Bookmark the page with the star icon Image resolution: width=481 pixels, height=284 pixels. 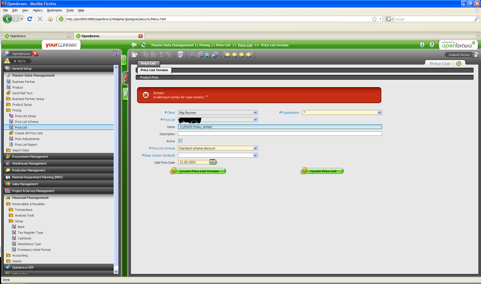point(374,19)
